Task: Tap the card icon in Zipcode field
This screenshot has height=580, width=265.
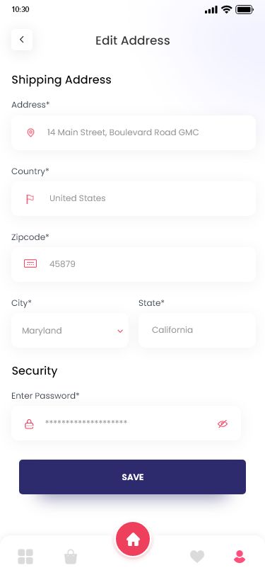Action: [30, 263]
